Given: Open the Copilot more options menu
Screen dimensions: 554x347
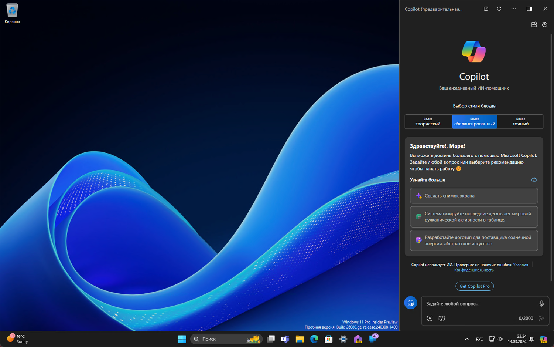Looking at the screenshot, I should pyautogui.click(x=514, y=9).
